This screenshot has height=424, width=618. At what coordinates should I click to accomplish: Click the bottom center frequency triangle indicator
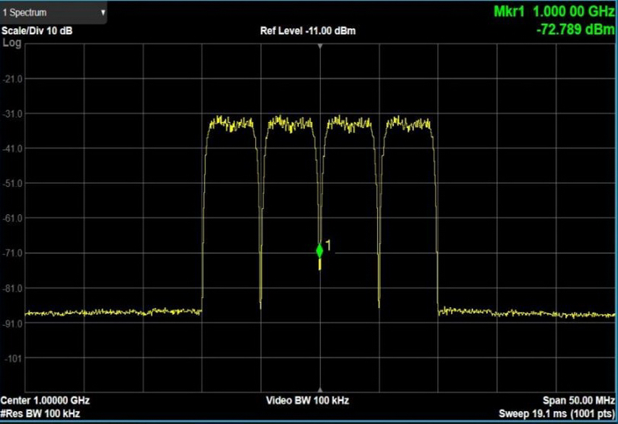[x=320, y=389]
